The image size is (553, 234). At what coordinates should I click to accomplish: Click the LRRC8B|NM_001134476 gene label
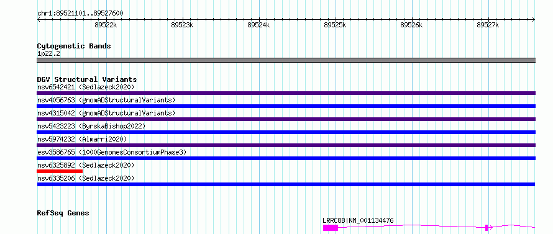click(x=358, y=220)
